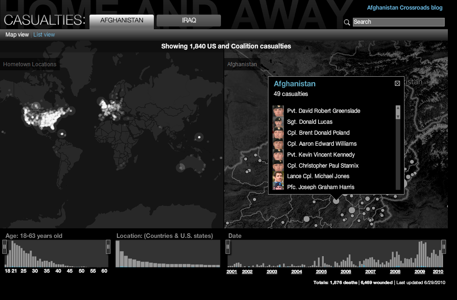Switch to List view
457x300 pixels.
pyautogui.click(x=44, y=35)
